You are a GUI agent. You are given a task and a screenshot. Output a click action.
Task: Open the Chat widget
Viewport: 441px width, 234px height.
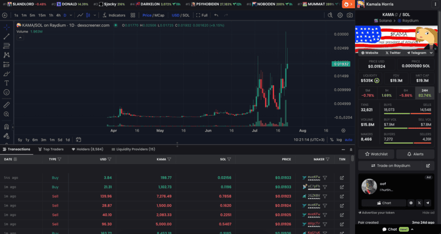[397, 229]
